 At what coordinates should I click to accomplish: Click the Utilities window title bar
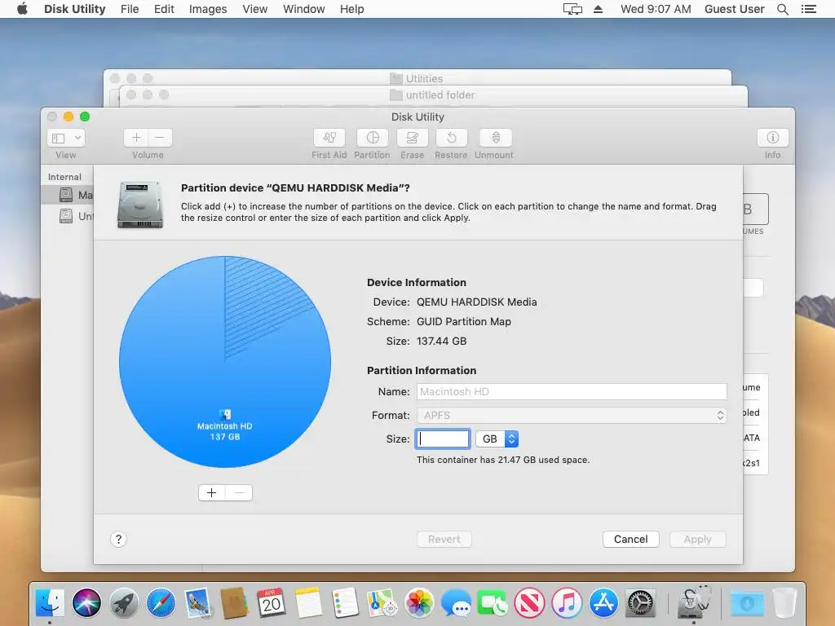click(417, 78)
